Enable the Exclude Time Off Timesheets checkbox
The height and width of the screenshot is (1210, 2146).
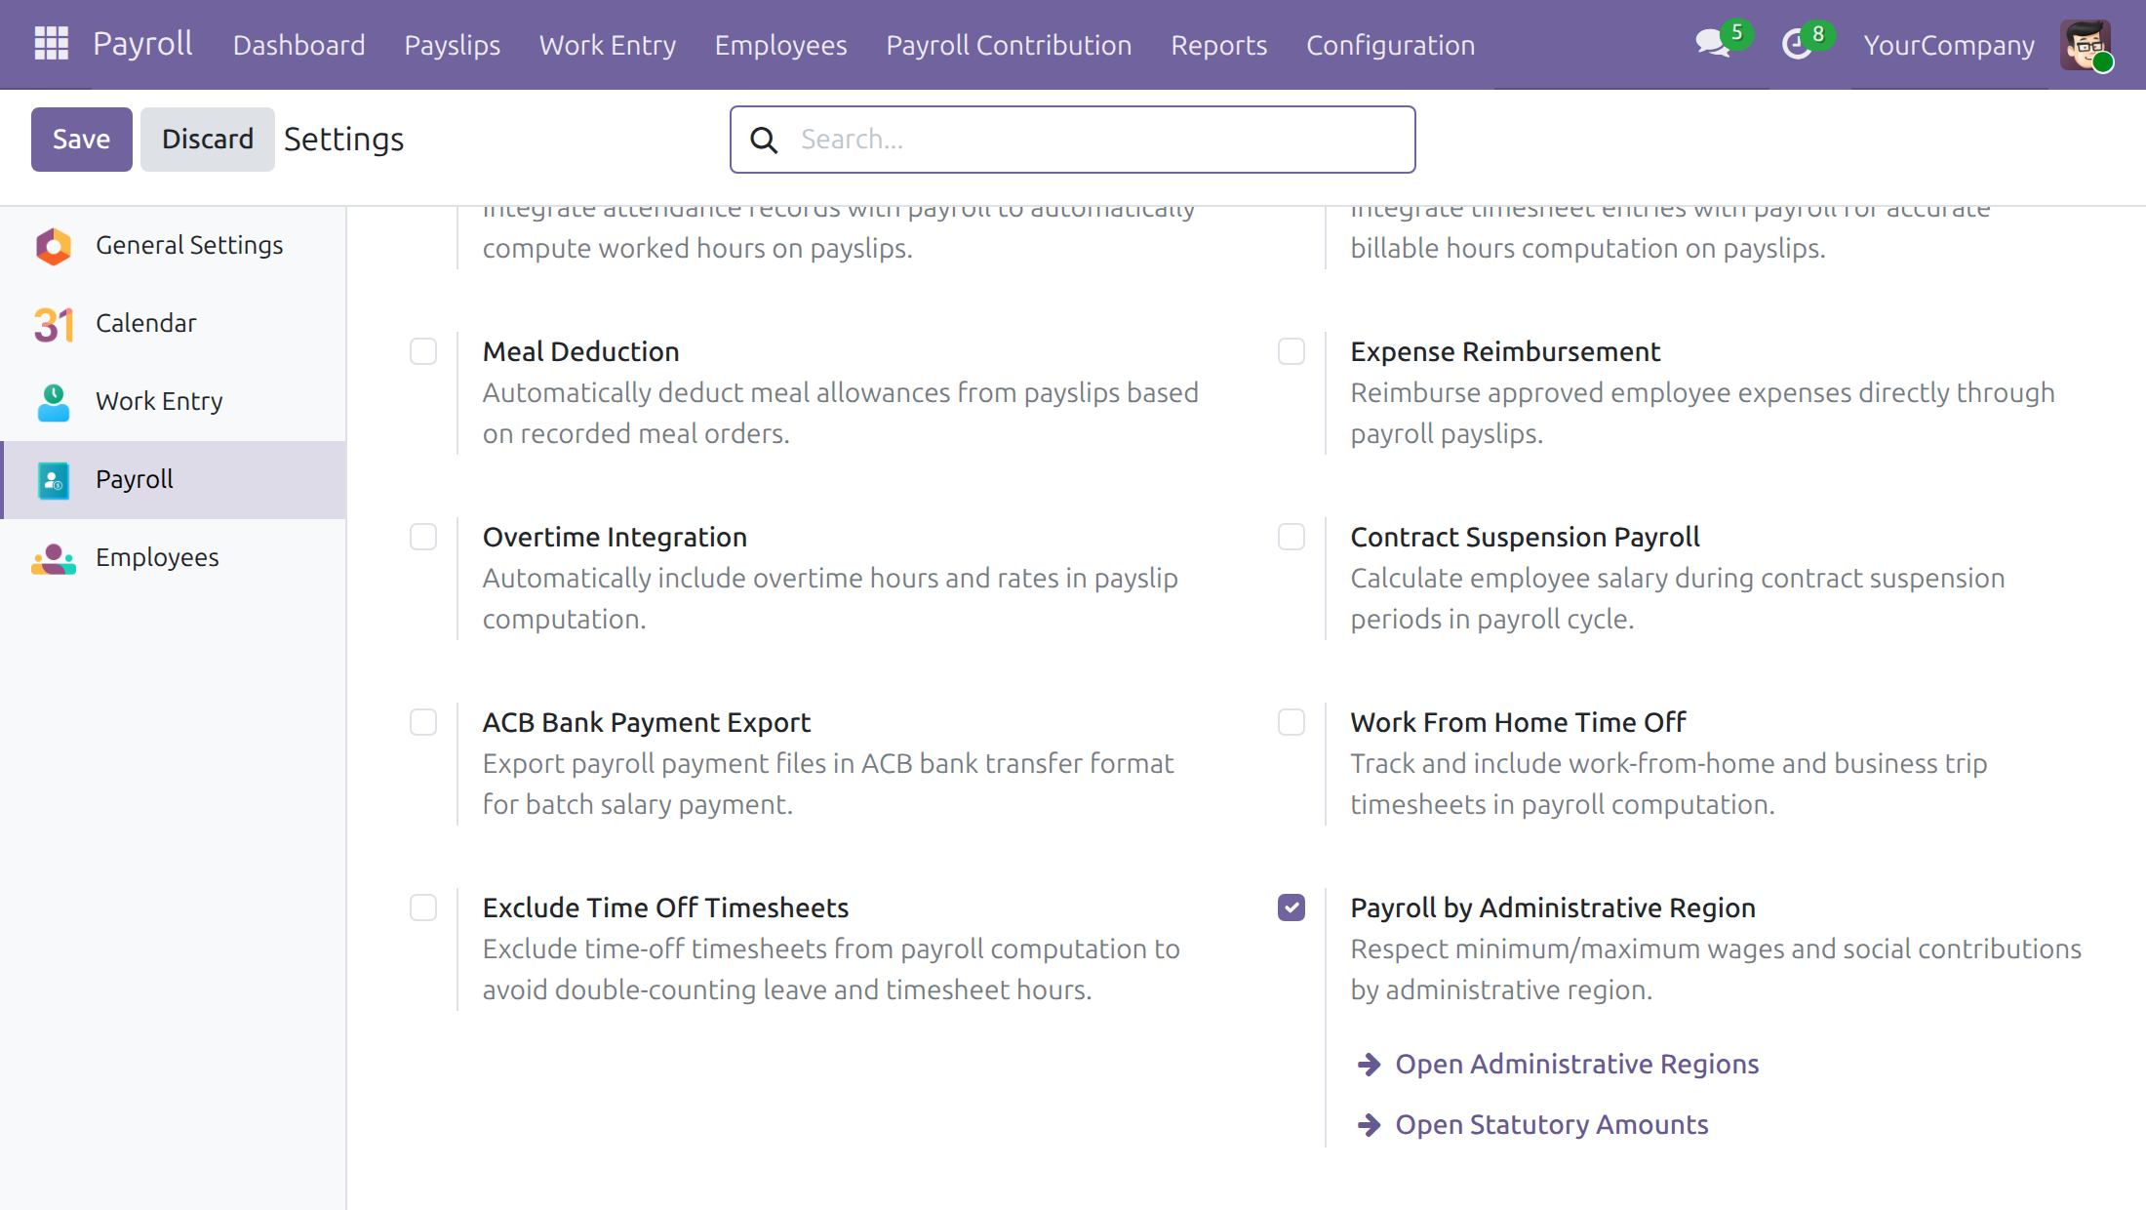(x=423, y=907)
